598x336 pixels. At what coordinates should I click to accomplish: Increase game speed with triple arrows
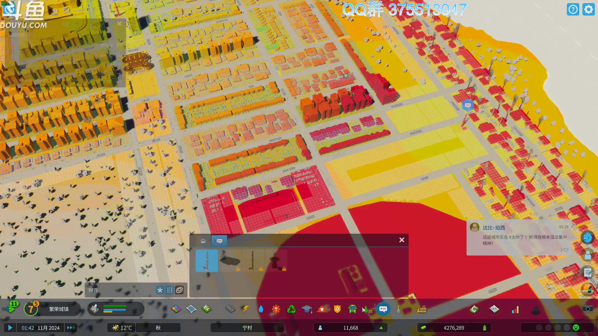pyautogui.click(x=71, y=328)
